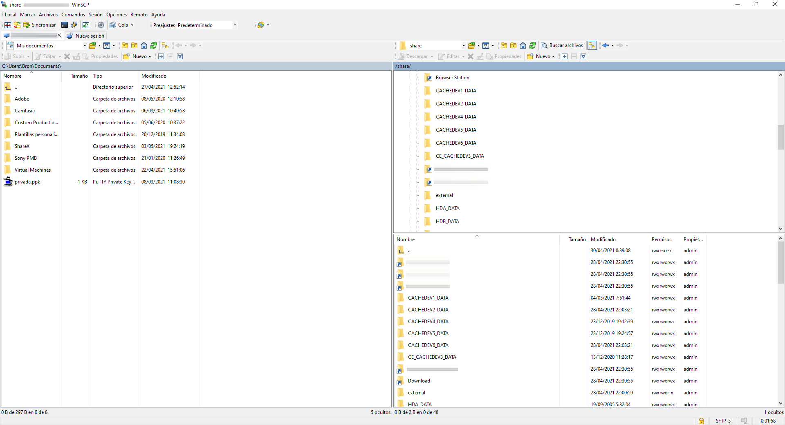The height and width of the screenshot is (425, 785).
Task: Click local panel open directory icon
Action: 93,45
